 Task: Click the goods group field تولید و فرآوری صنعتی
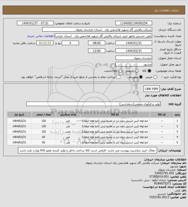point(93,104)
